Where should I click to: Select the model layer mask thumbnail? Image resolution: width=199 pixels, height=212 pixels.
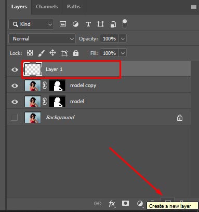tap(57, 102)
